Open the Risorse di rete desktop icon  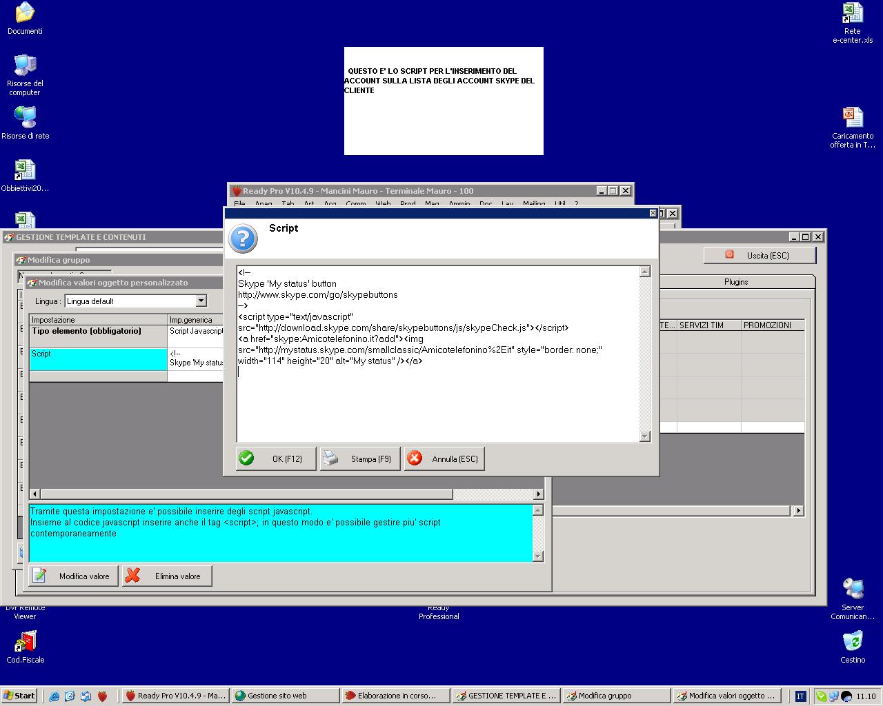tap(25, 123)
